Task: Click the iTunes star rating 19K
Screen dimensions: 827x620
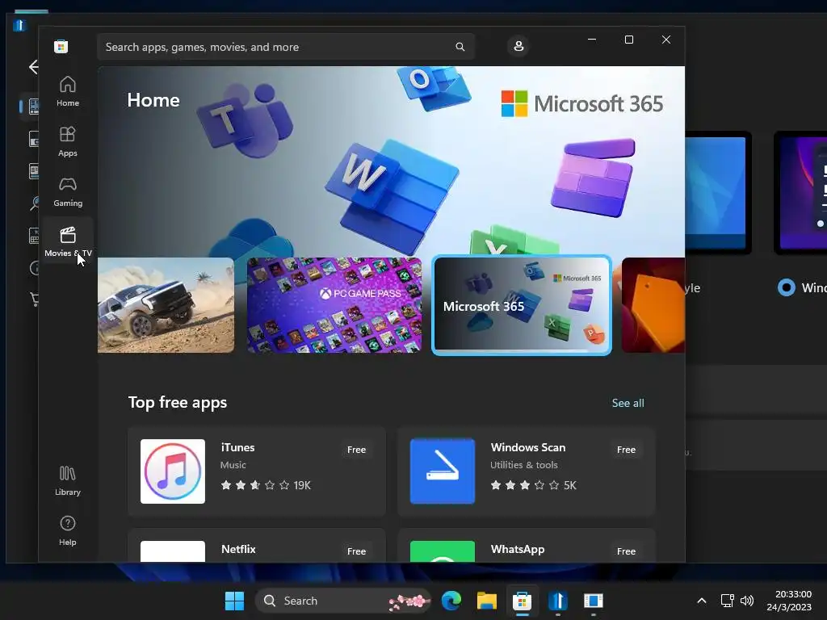Action: [x=266, y=485]
